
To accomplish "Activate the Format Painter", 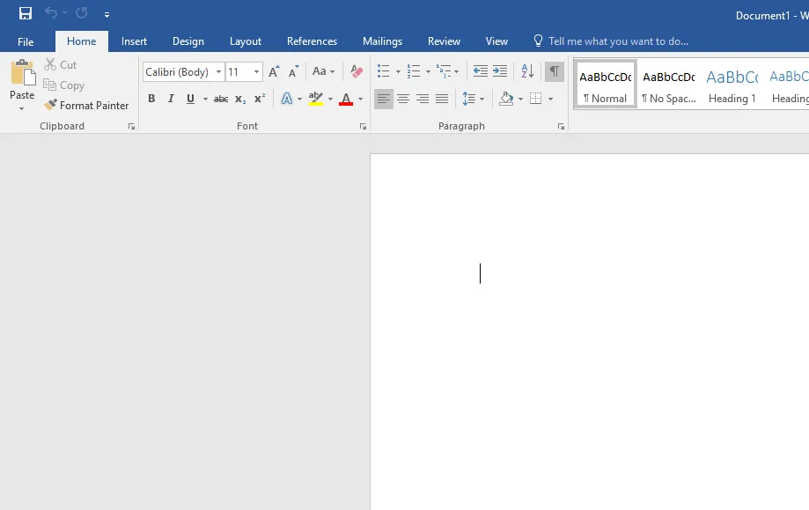I will 86,106.
